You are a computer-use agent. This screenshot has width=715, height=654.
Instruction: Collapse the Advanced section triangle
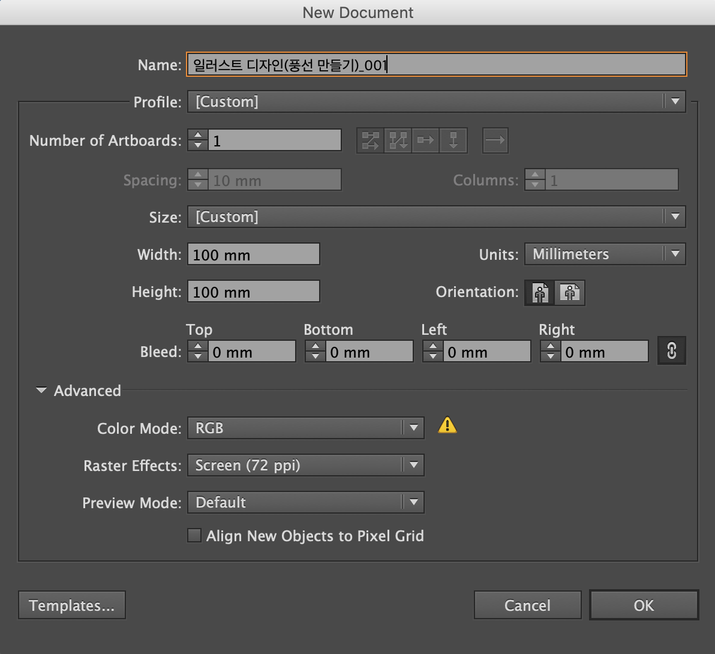coord(41,391)
